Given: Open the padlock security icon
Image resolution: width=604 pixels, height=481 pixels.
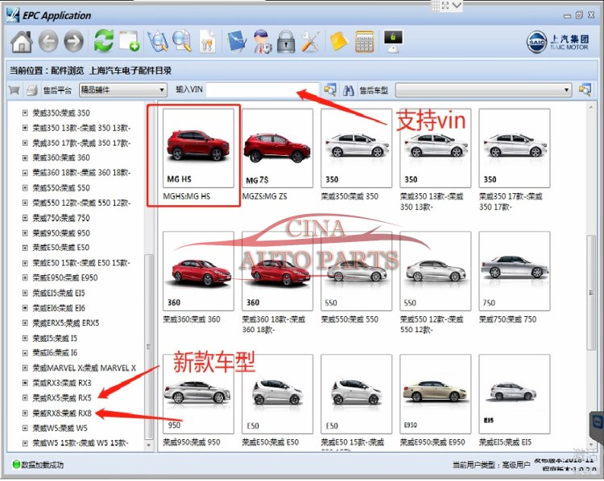Looking at the screenshot, I should [x=286, y=41].
